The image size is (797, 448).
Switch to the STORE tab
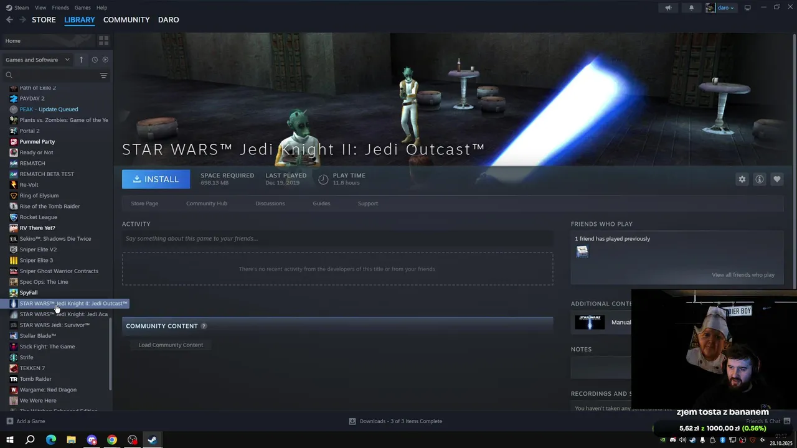point(44,20)
